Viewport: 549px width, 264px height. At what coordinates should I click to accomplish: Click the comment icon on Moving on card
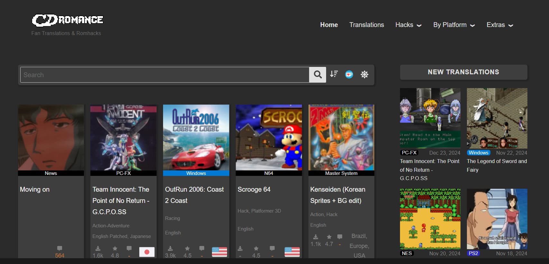(59, 248)
